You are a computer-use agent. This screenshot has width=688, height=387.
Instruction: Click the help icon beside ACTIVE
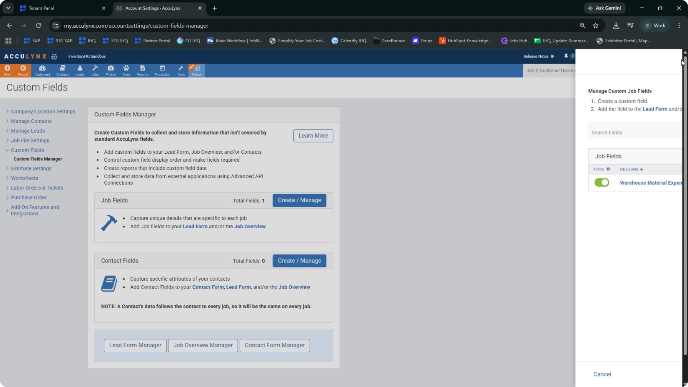608,169
